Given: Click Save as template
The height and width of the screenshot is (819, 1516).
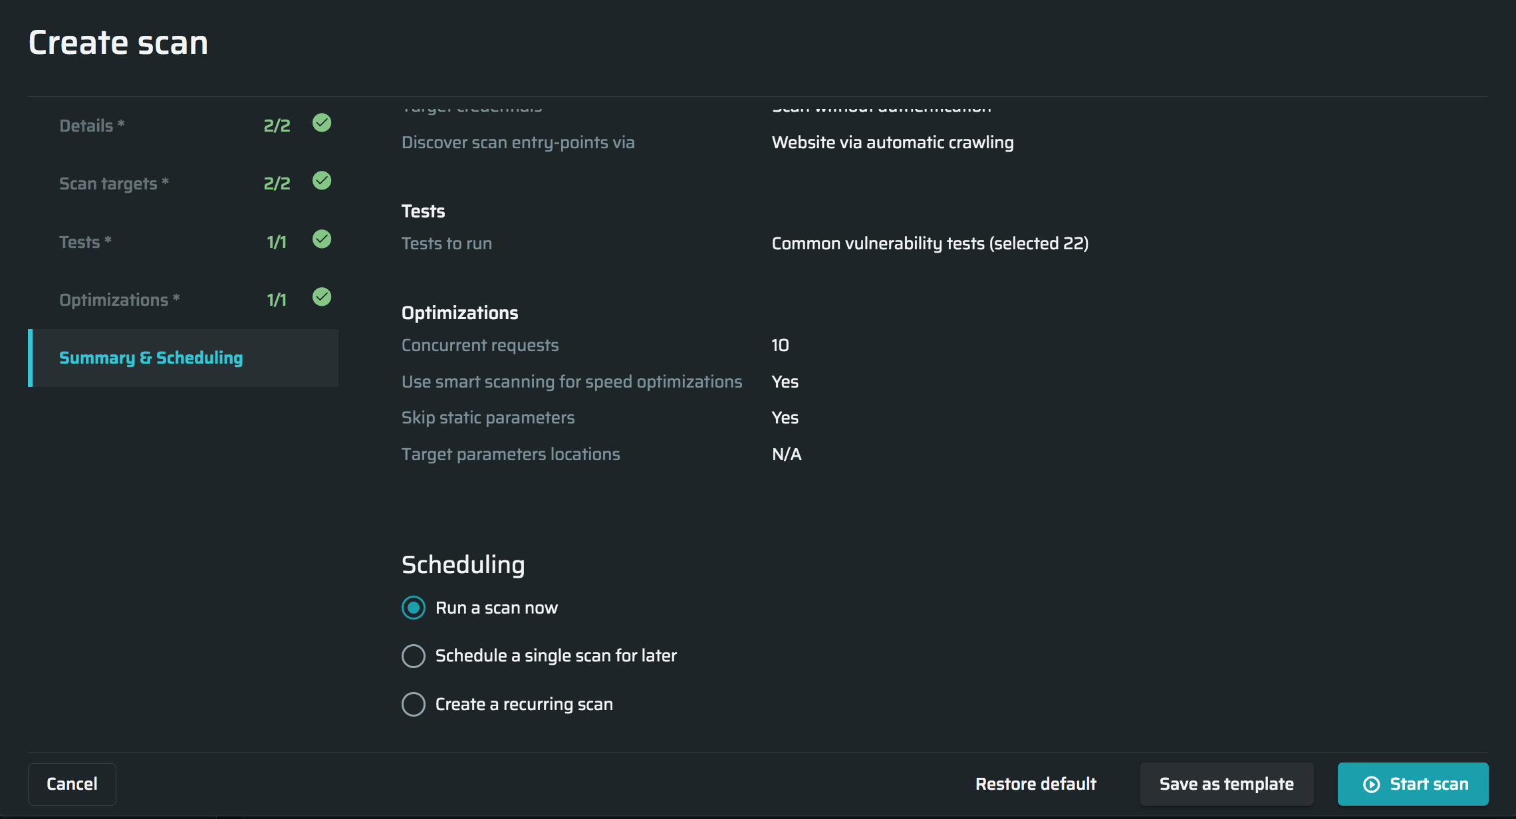Looking at the screenshot, I should [x=1226, y=784].
